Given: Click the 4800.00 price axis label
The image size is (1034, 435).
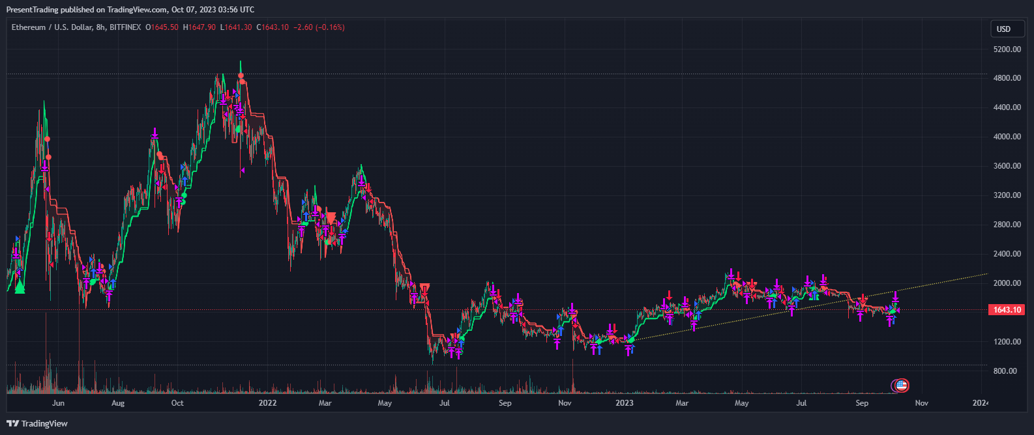Looking at the screenshot, I should (1007, 78).
